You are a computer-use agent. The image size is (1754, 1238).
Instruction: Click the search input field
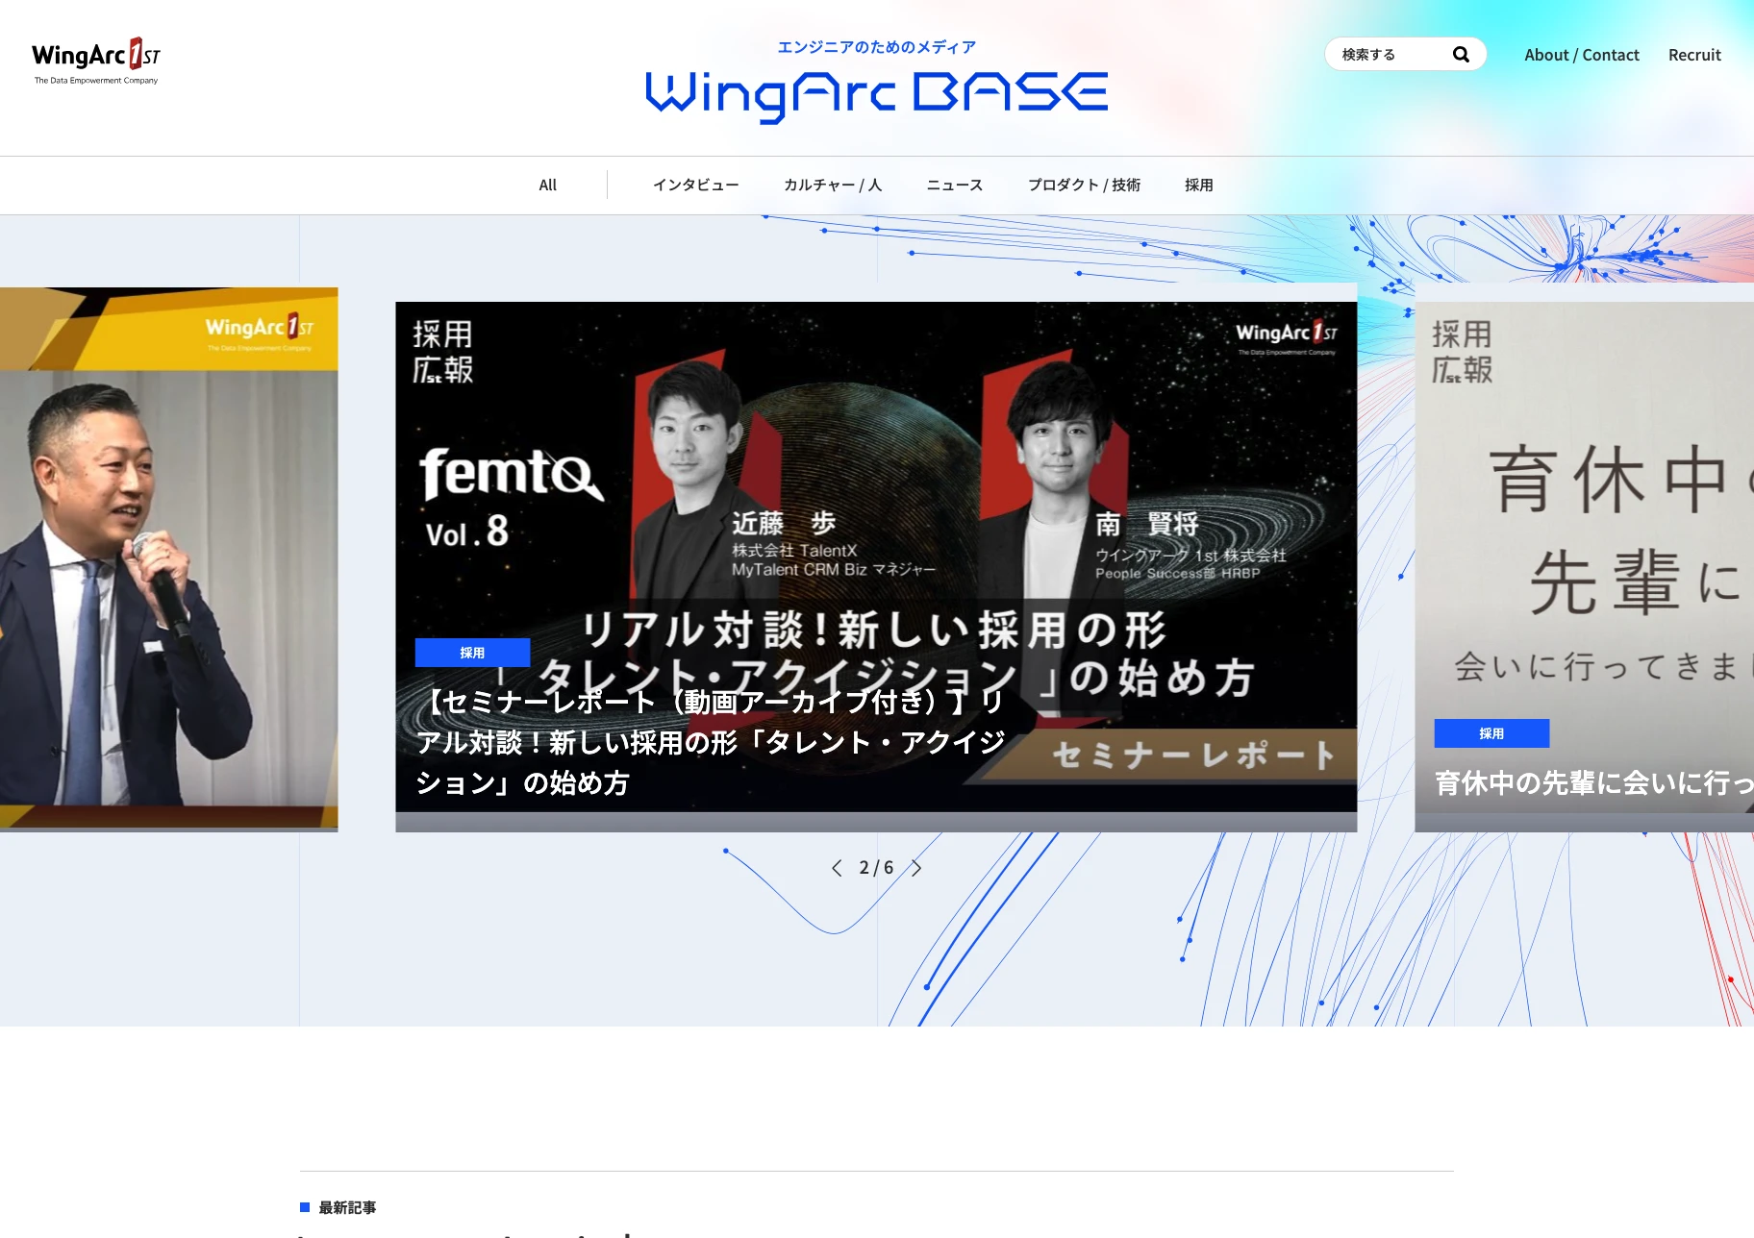click(x=1390, y=55)
